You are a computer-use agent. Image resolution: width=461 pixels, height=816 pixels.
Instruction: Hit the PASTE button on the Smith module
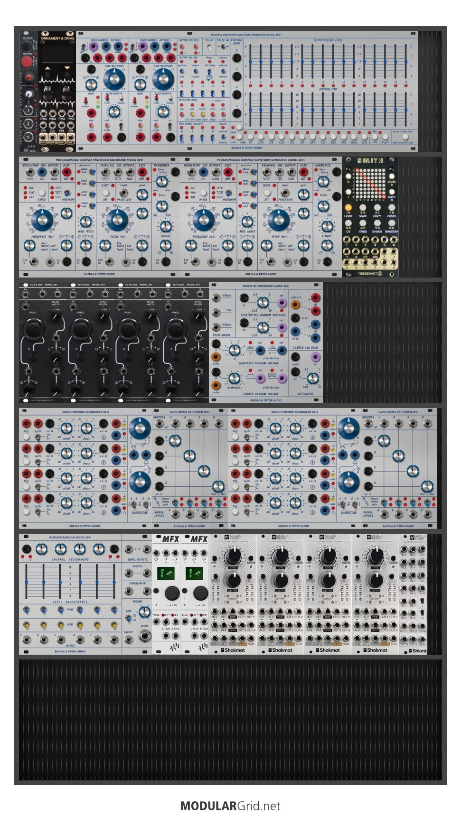tap(392, 207)
